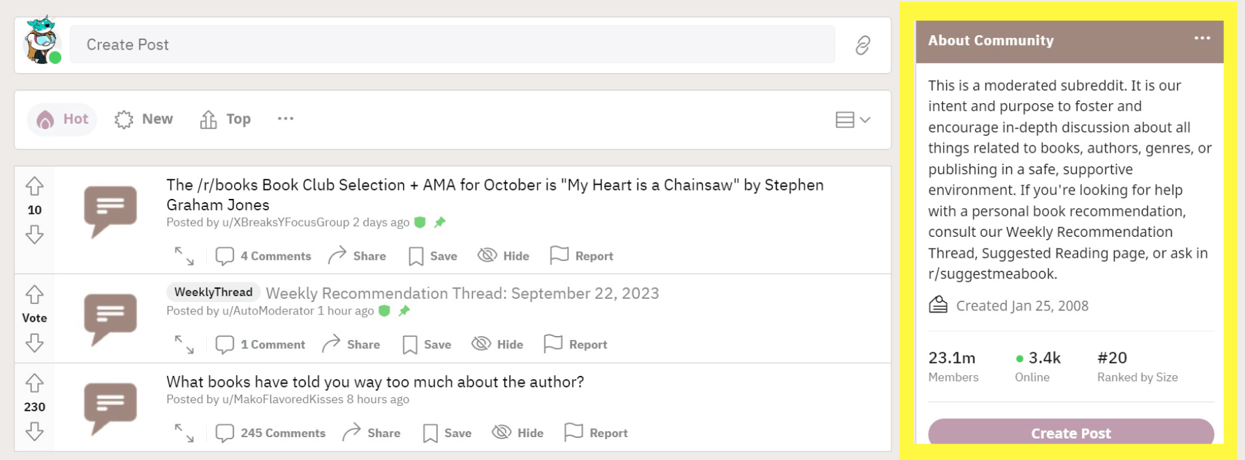Report the Book Club Selection post

coord(581,256)
